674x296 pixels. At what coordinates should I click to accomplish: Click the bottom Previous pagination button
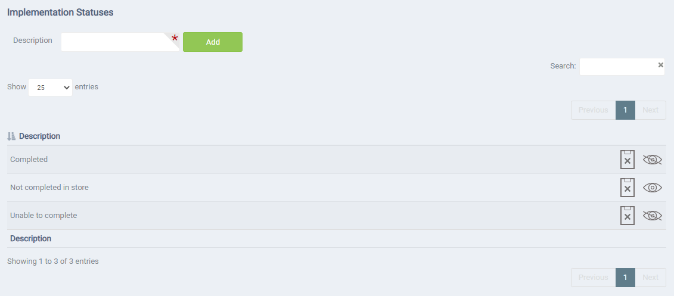593,278
